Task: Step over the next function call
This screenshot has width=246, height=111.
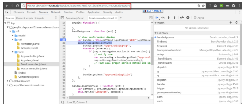Action: coord(163,18)
